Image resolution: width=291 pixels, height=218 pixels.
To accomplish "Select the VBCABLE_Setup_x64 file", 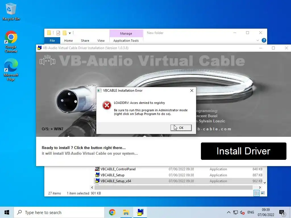I will tap(116, 181).
